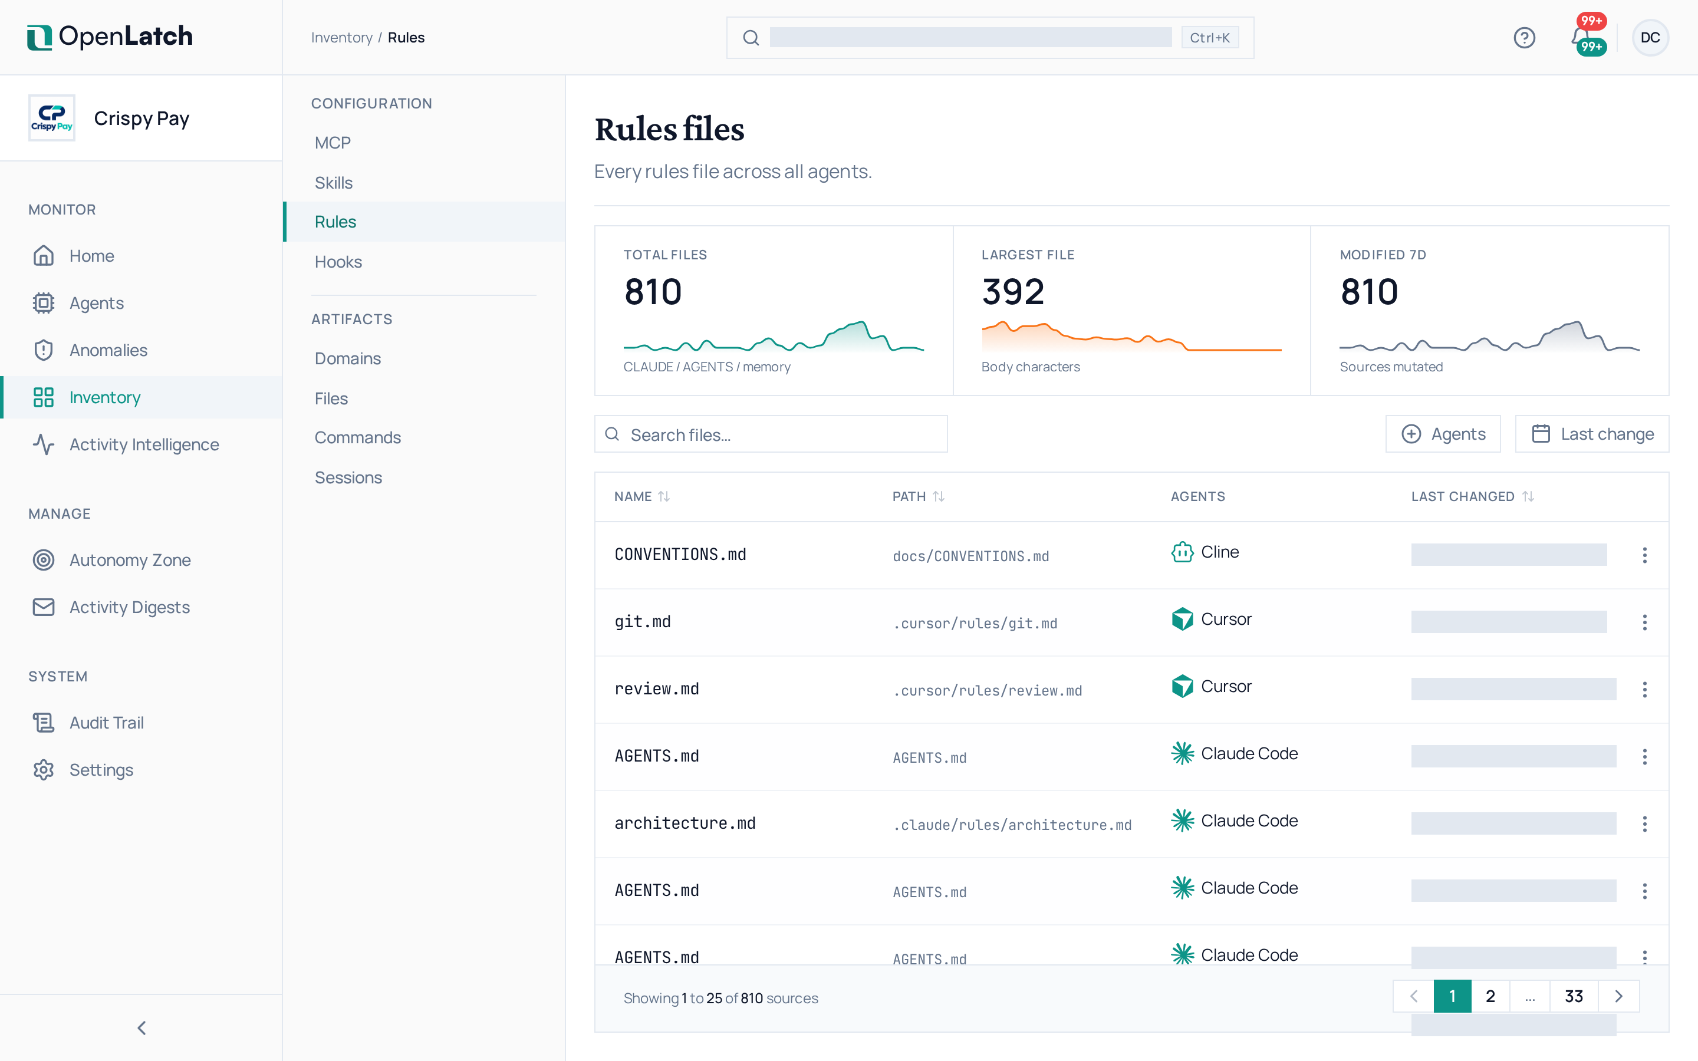This screenshot has width=1698, height=1061.
Task: Open Sessions artifacts
Action: click(x=424, y=477)
